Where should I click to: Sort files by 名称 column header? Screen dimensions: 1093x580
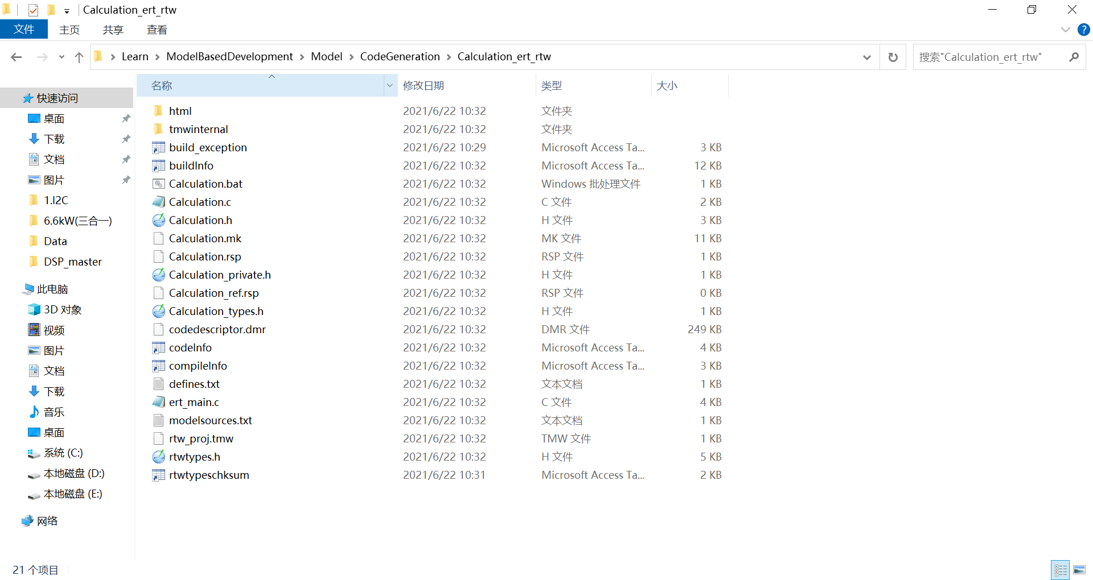coord(260,85)
